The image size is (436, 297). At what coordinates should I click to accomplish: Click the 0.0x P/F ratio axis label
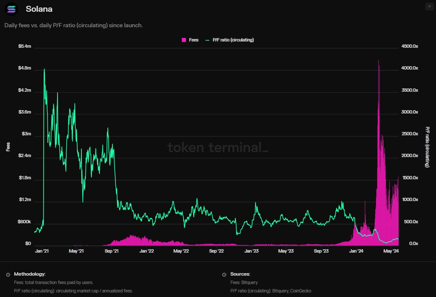point(413,244)
